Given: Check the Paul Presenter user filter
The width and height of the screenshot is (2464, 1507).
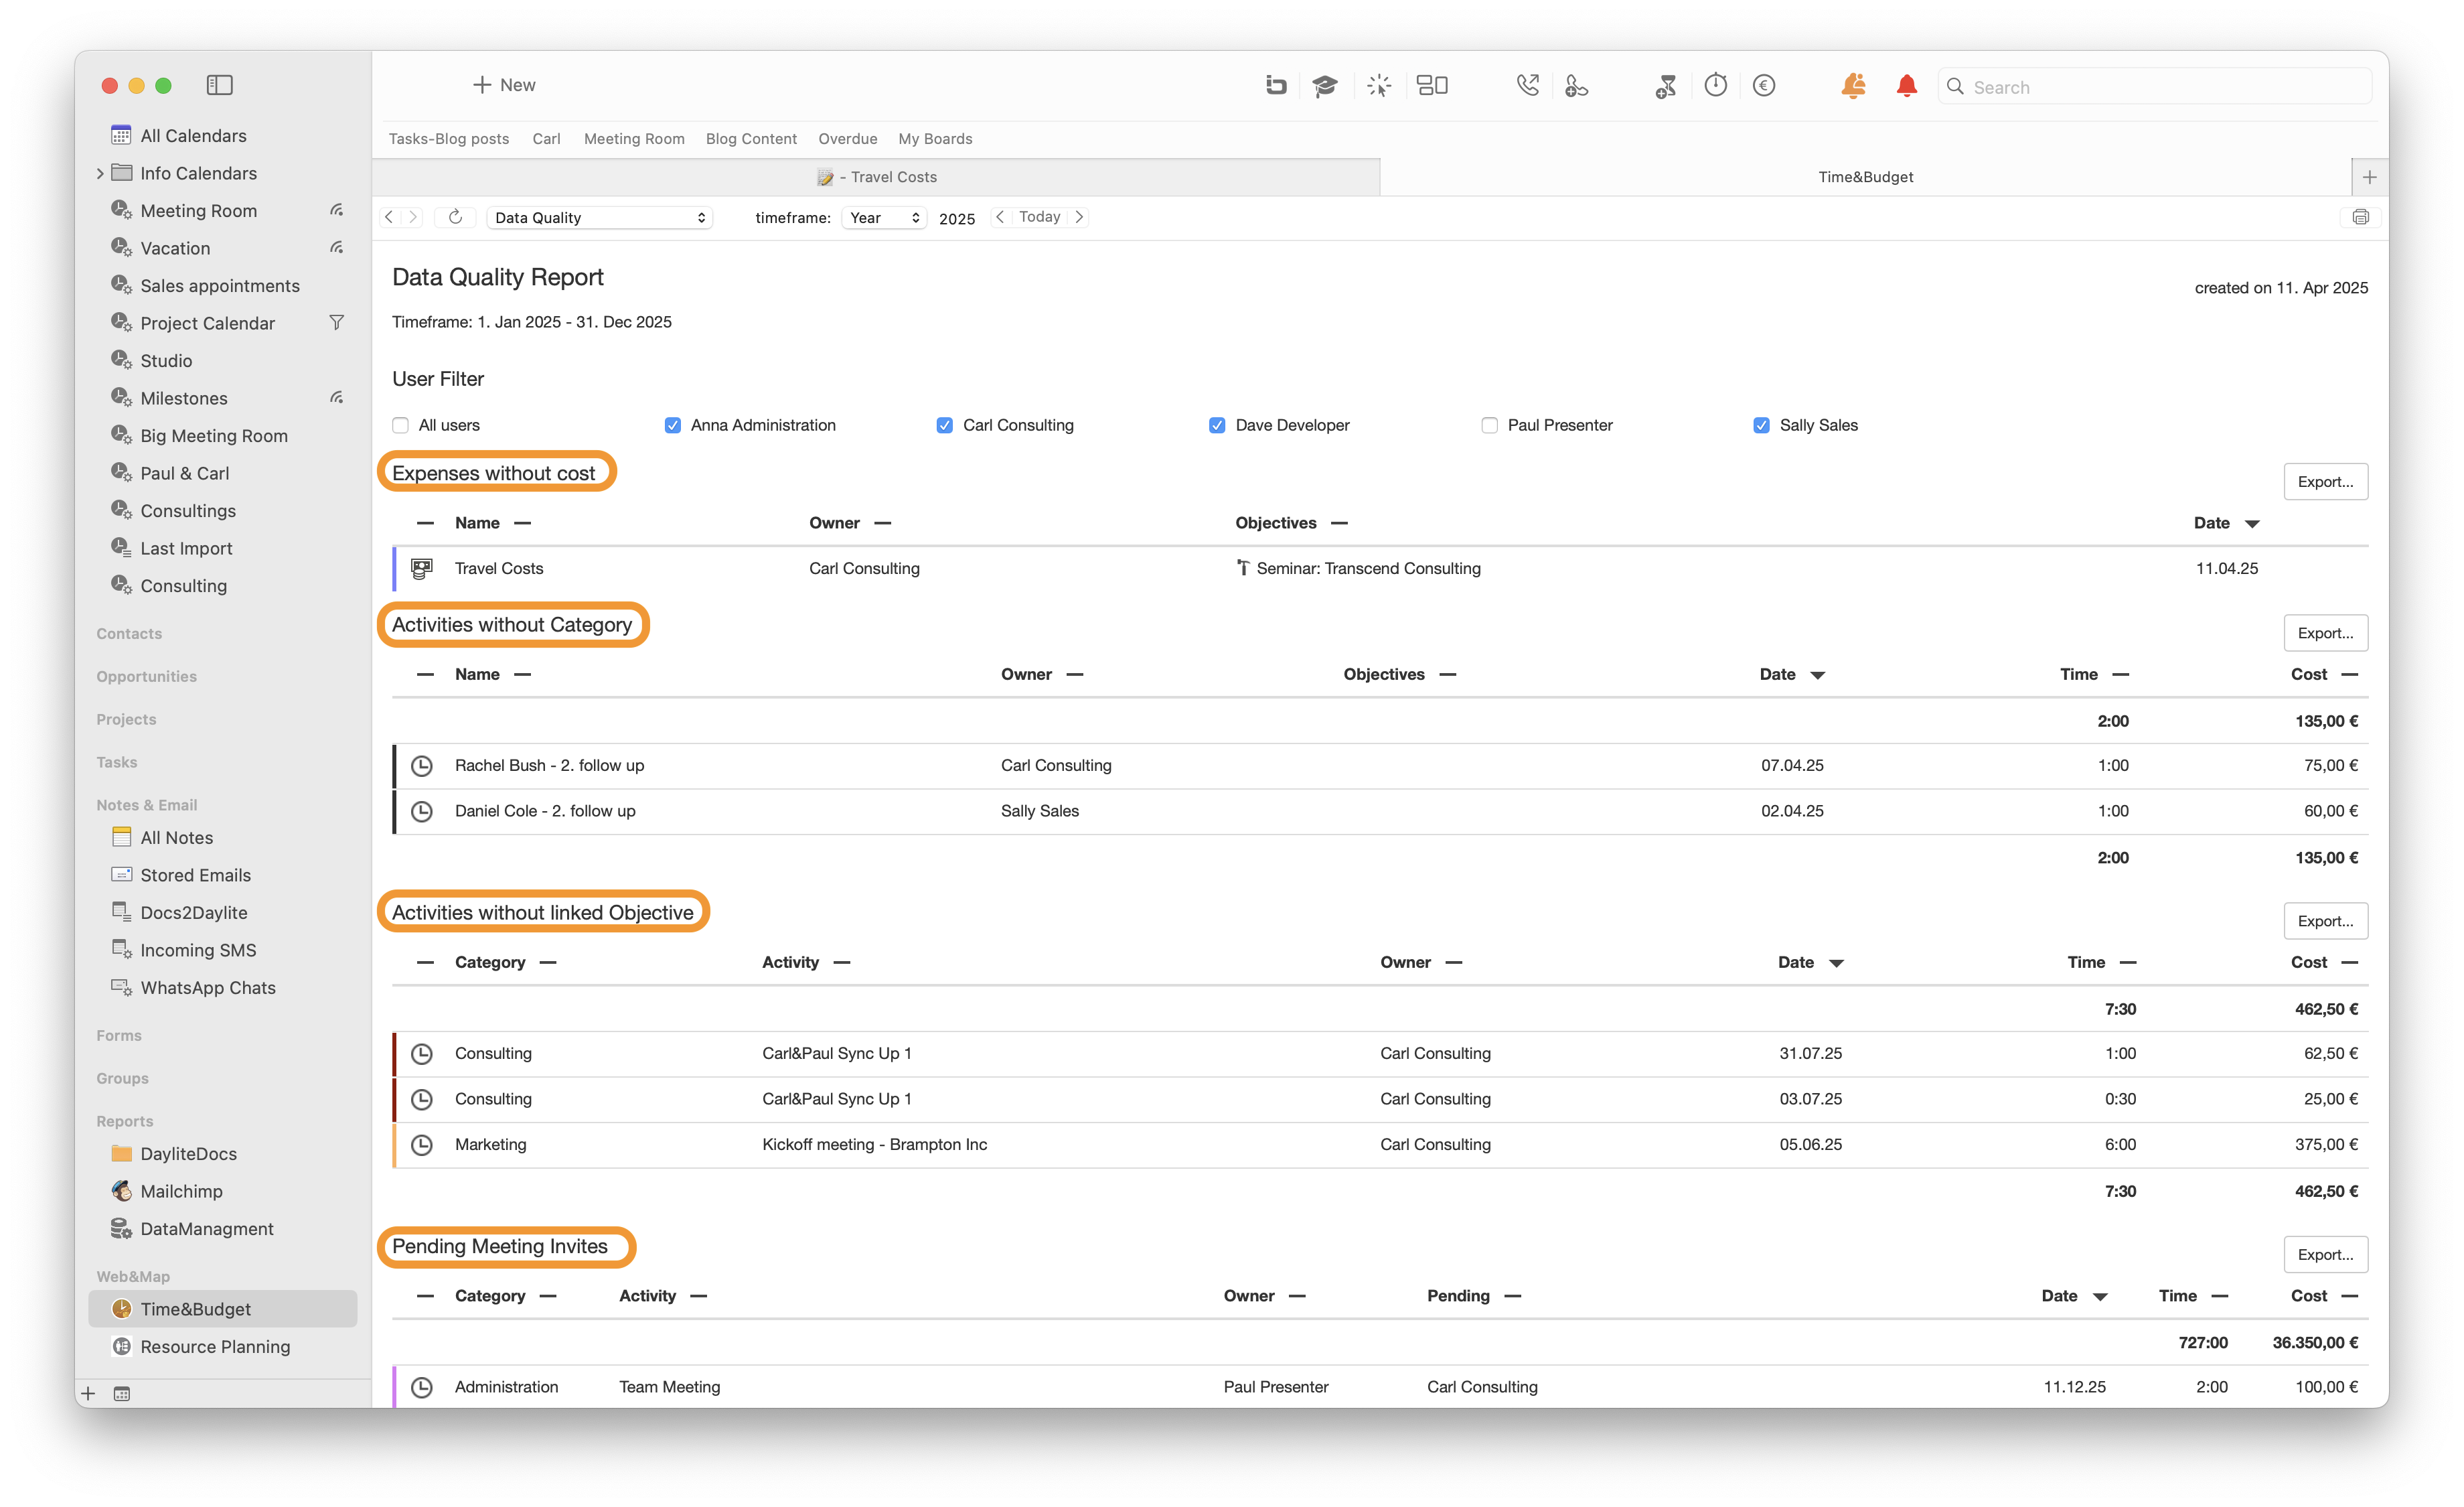Looking at the screenshot, I should click(1490, 425).
